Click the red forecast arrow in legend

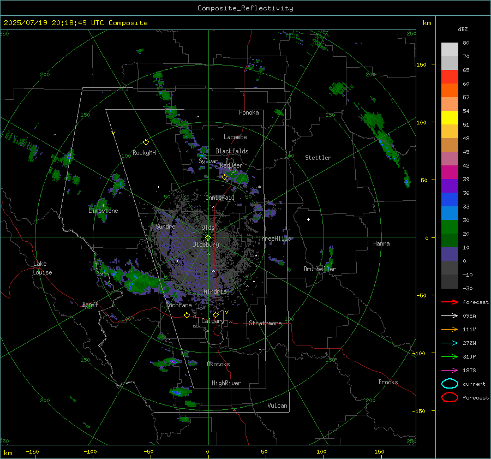tap(450, 302)
